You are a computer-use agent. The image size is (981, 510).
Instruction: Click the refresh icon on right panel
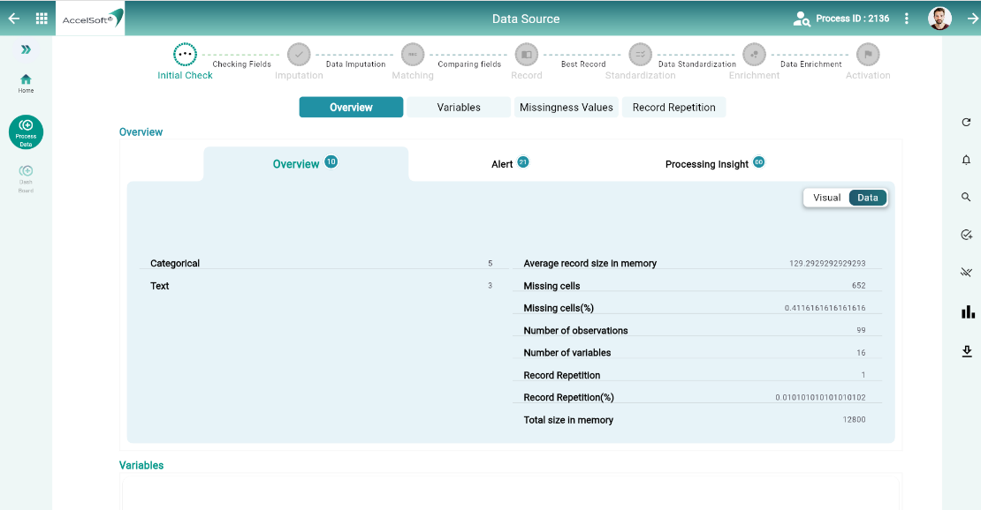click(x=966, y=123)
